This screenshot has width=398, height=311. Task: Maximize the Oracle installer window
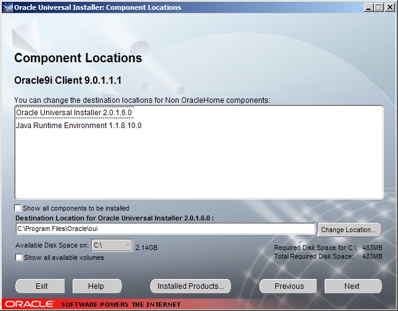[378, 7]
